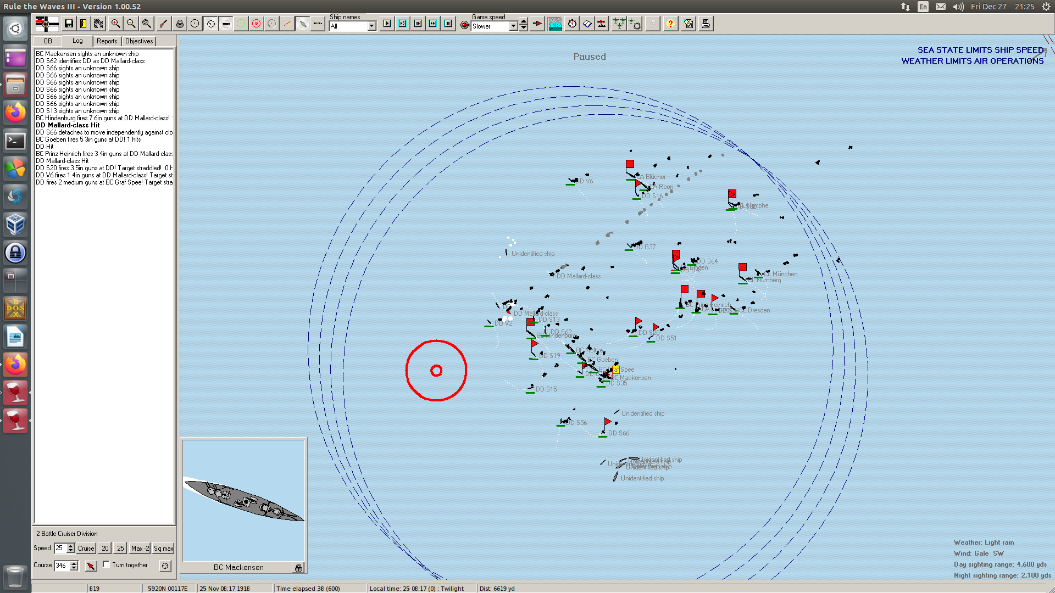Expand the Game speed dropdown

[513, 26]
